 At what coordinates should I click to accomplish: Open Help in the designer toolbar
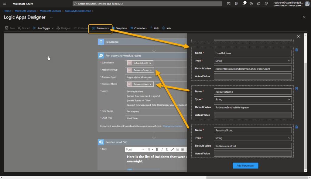(154, 28)
